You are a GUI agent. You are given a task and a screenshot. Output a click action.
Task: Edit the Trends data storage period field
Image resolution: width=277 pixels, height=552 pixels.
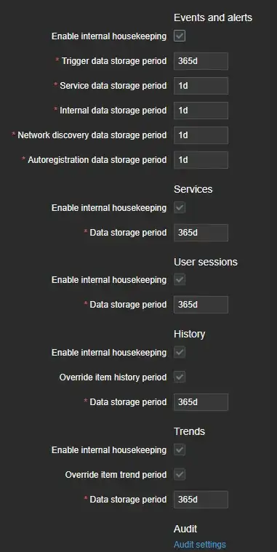201,500
